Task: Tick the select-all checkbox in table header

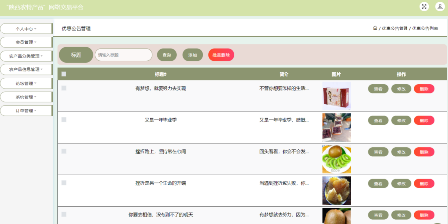Action: coord(64,74)
